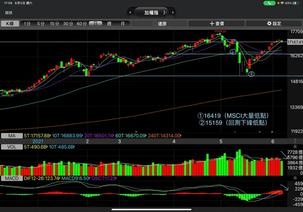Tap the 20T:16501.74 moving average value
This screenshot has width=303, height=212.
tap(99, 136)
